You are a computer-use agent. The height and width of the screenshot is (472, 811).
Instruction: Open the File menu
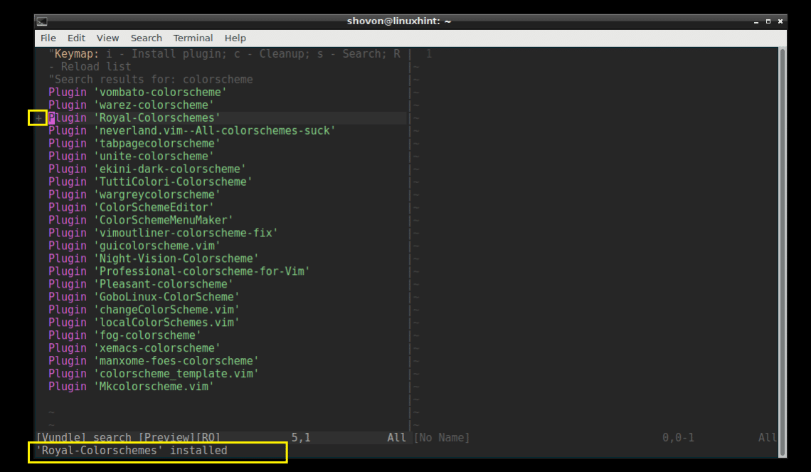tap(48, 38)
